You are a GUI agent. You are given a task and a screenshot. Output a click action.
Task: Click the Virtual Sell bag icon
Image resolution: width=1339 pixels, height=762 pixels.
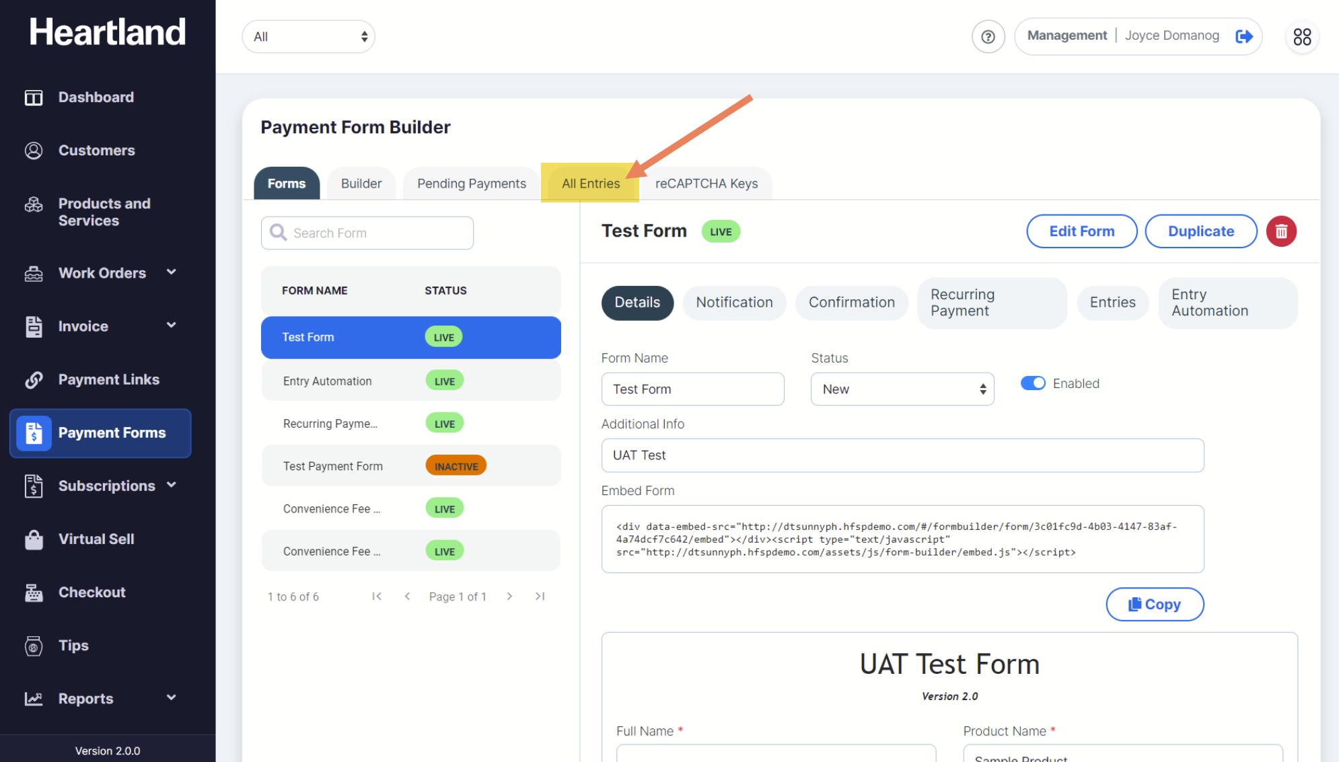click(x=34, y=539)
